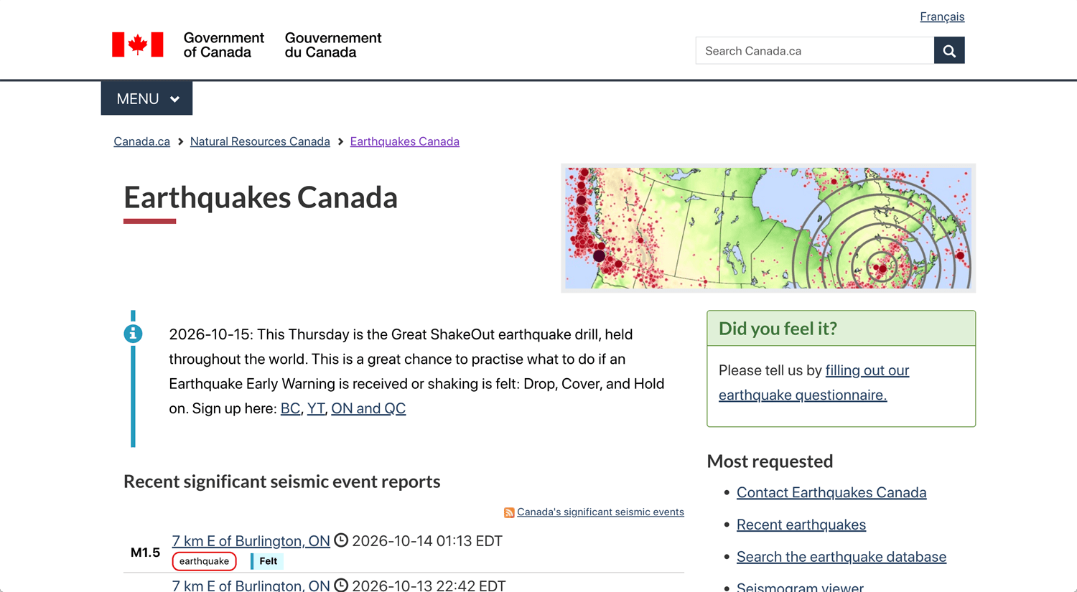Open the BC ShakeOut sign-up link
Screen dimensions: 1077x592
point(290,408)
